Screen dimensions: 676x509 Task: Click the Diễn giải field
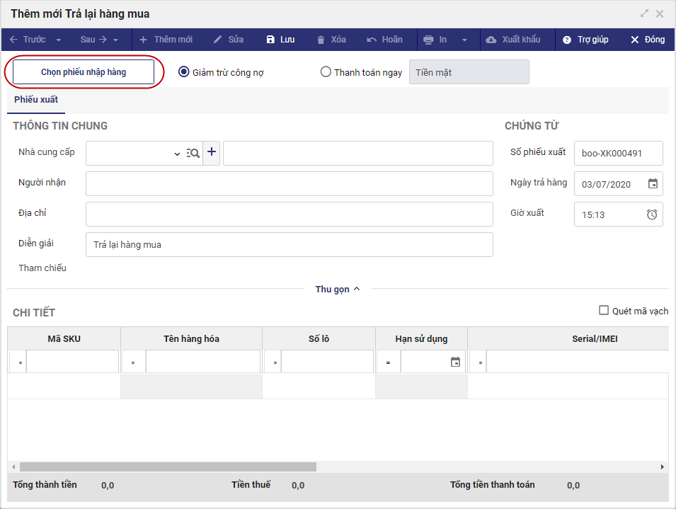[290, 245]
